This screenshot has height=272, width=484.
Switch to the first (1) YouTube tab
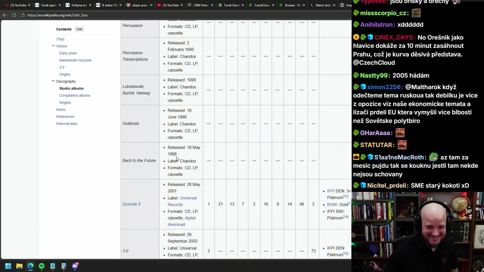pos(17,5)
